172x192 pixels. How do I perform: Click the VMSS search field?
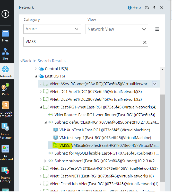point(86,42)
